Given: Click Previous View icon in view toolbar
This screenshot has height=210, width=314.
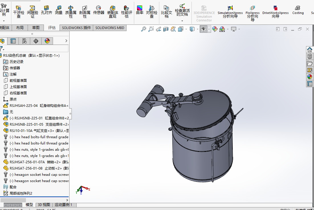Looking at the screenshot, I should pyautogui.click(x=158, y=29).
